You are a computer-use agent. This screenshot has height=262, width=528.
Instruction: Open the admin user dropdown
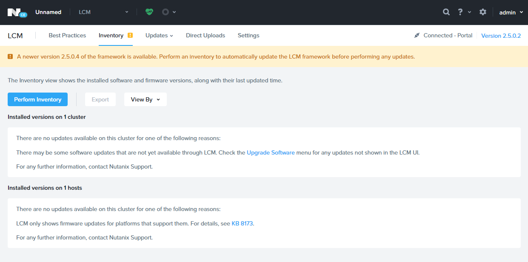pos(511,12)
